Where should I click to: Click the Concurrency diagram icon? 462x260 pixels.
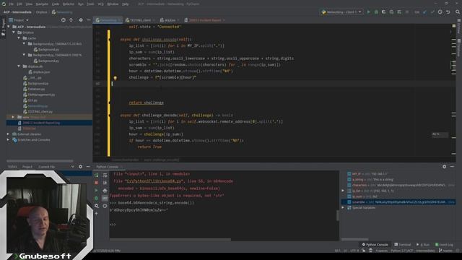coord(399,12)
